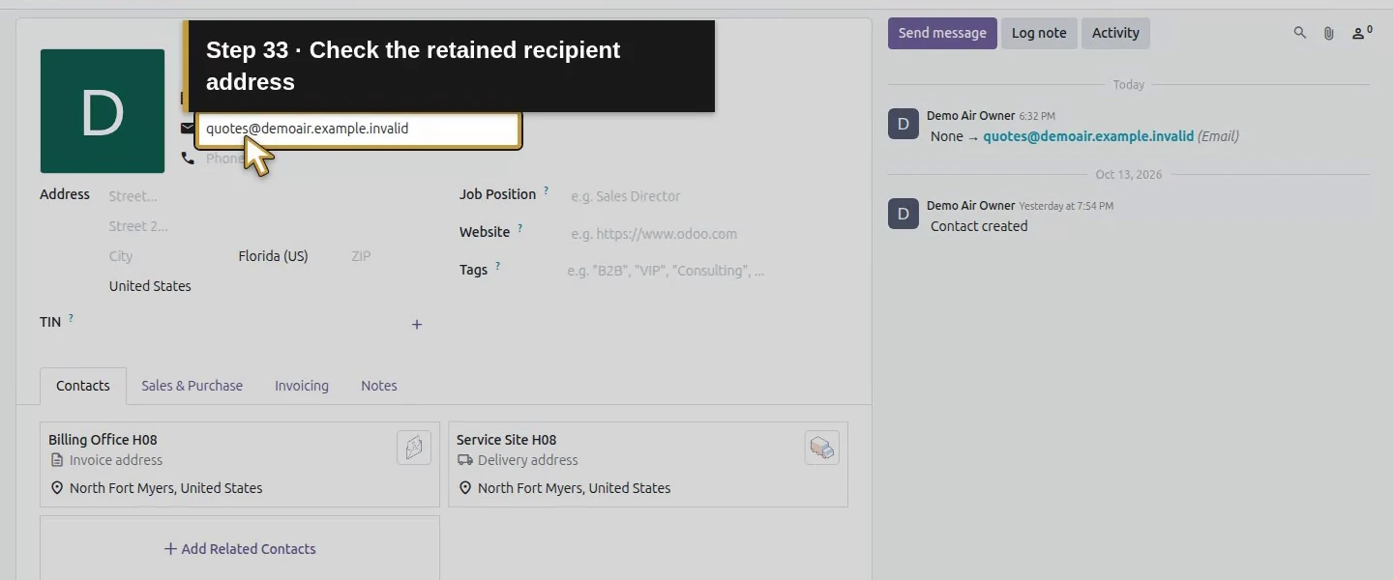Click the plus icon beside TIN
Screen dimensions: 1393x580
click(x=417, y=325)
